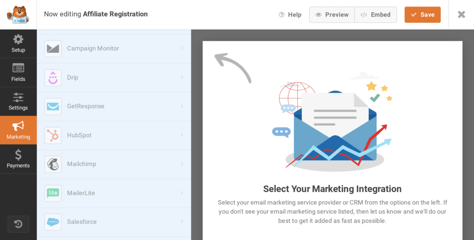Select Salesforce integration label
This screenshot has height=240, width=474.
[82, 222]
